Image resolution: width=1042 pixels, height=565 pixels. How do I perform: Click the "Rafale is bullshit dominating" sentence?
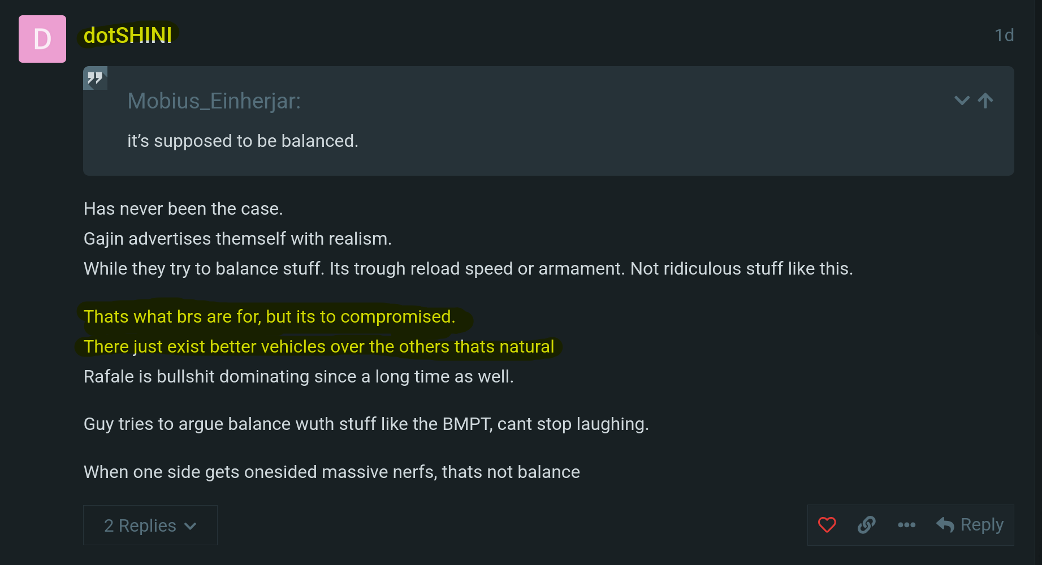click(x=299, y=377)
